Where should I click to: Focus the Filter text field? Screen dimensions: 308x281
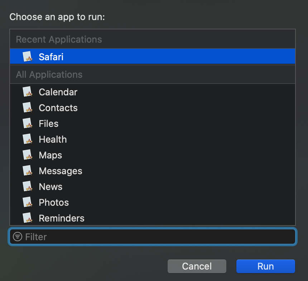[153, 237]
